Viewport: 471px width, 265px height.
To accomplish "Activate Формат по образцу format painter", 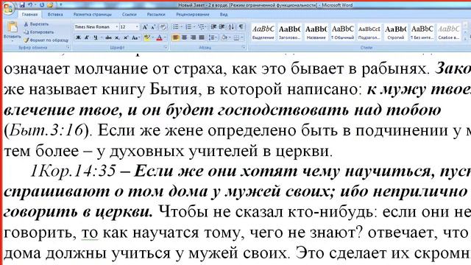I will tap(46, 40).
